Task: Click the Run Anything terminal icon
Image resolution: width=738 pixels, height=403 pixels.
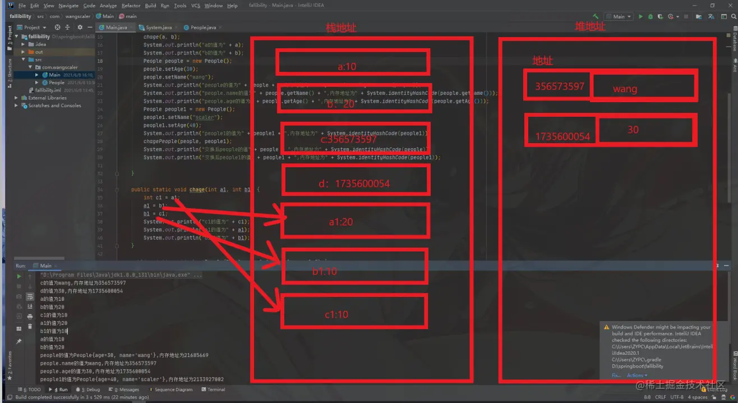Action: 723,16
